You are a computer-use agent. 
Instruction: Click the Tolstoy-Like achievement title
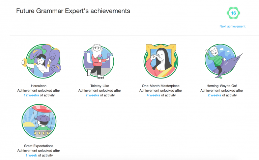coord(99,86)
